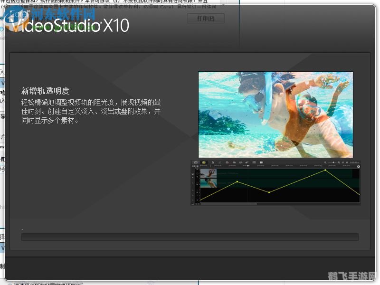
Task: Click the installation progress bar
Action: [190, 237]
